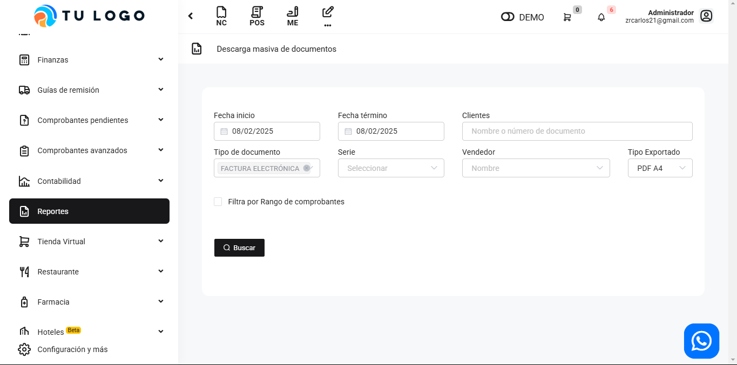Open the Vendedor dropdown
Screen dimensions: 737x365
click(536, 168)
